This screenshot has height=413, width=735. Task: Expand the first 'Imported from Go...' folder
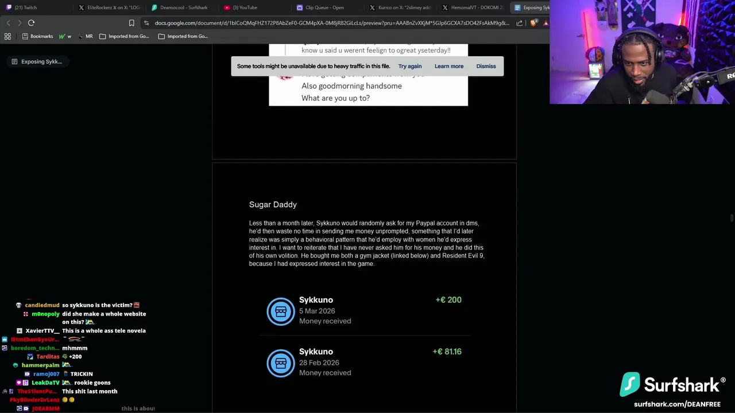click(x=124, y=36)
